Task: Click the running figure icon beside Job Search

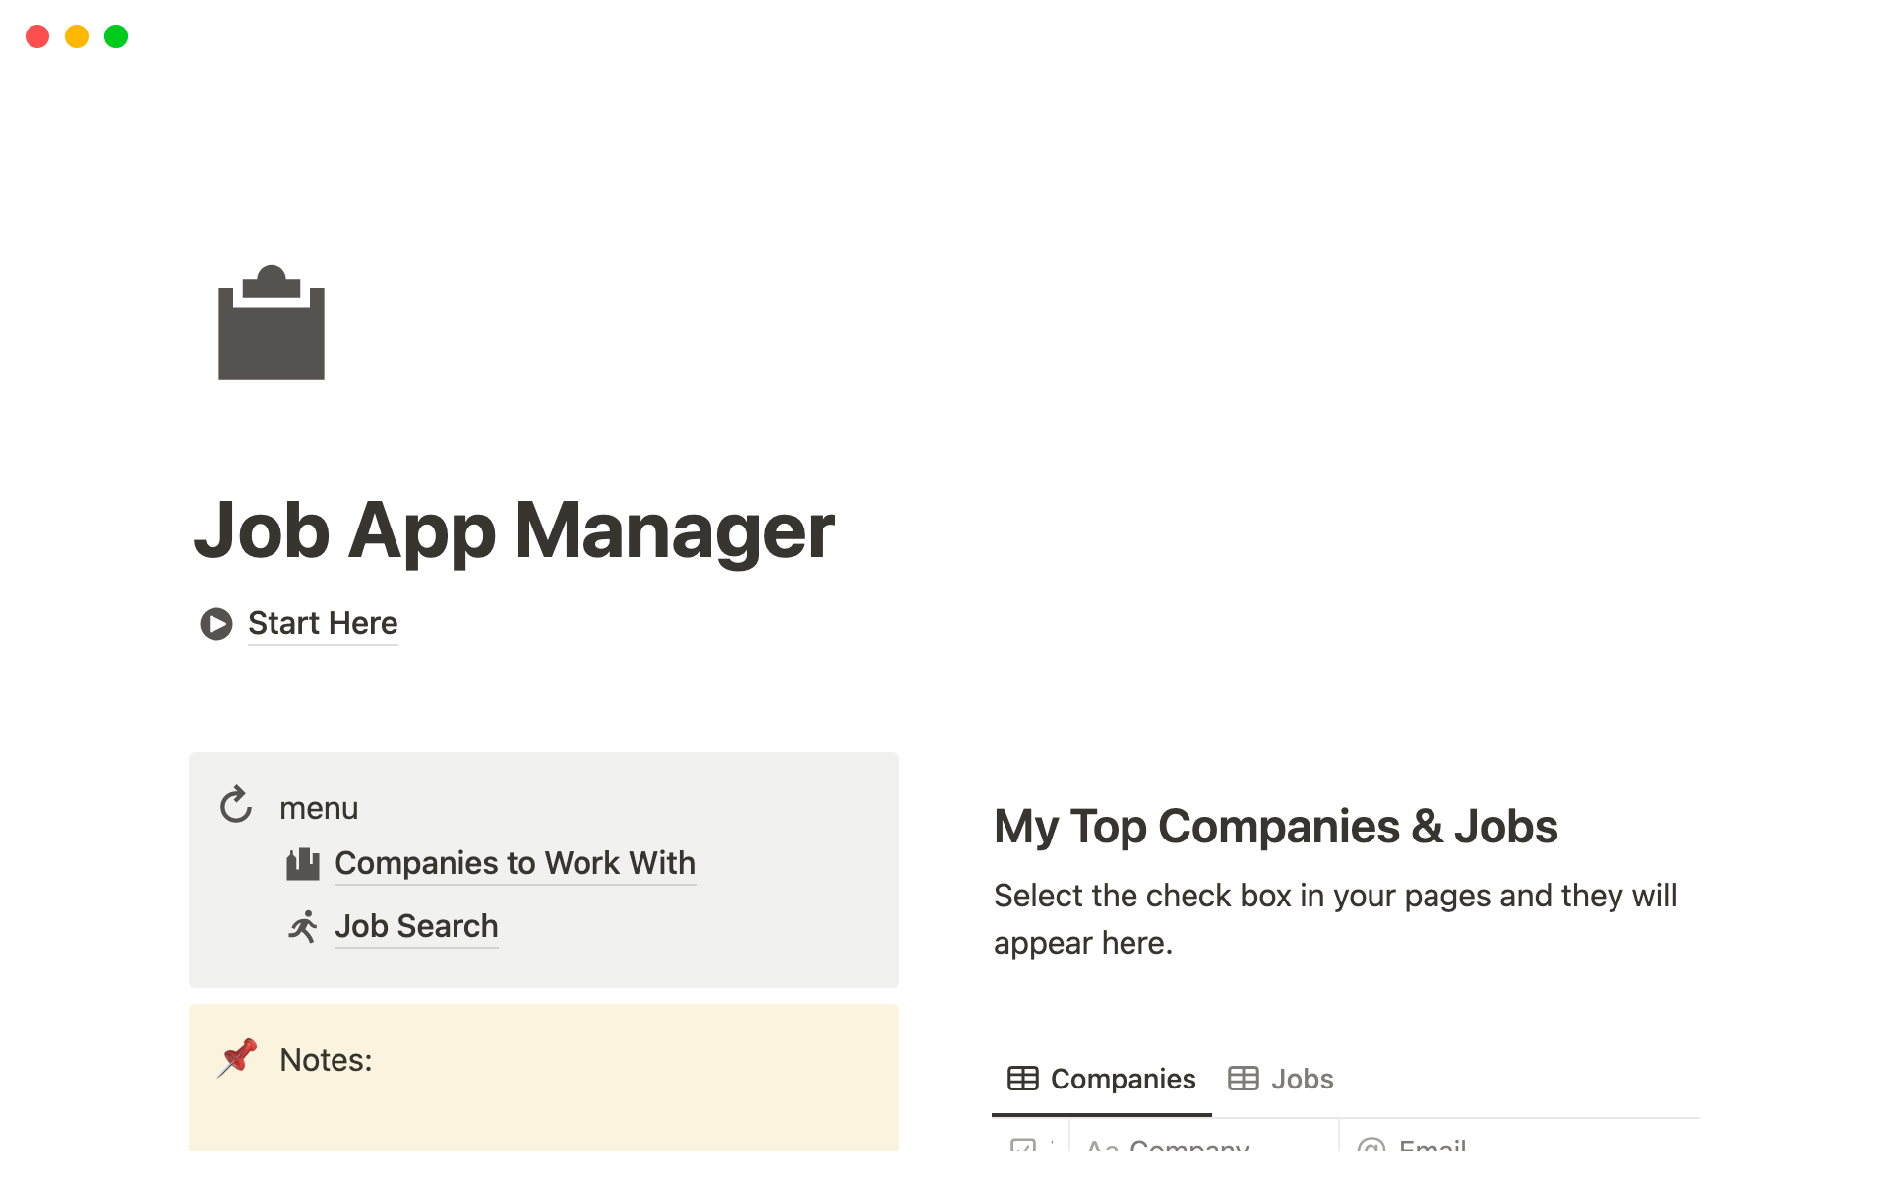Action: point(304,926)
